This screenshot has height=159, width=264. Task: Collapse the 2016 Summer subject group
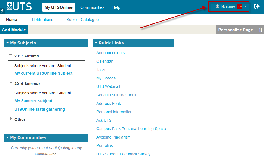tap(11, 83)
